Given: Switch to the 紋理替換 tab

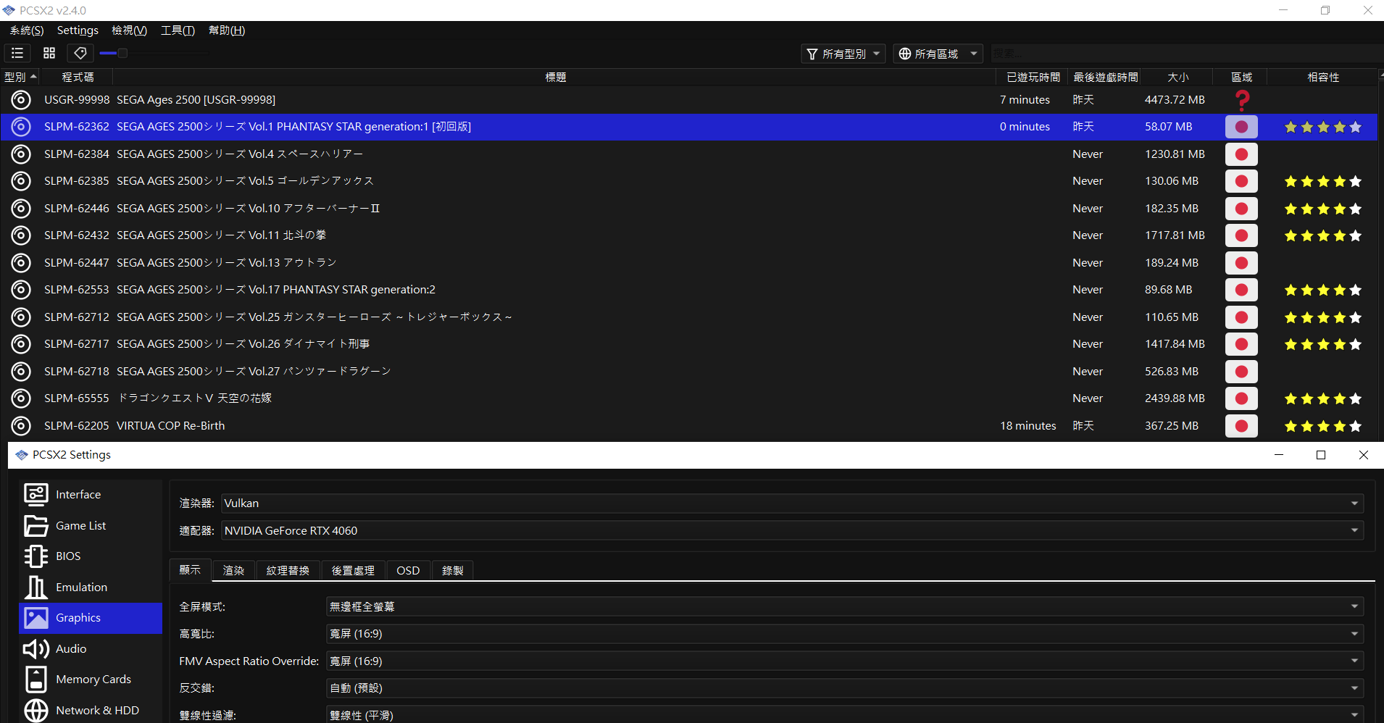Looking at the screenshot, I should [x=288, y=570].
